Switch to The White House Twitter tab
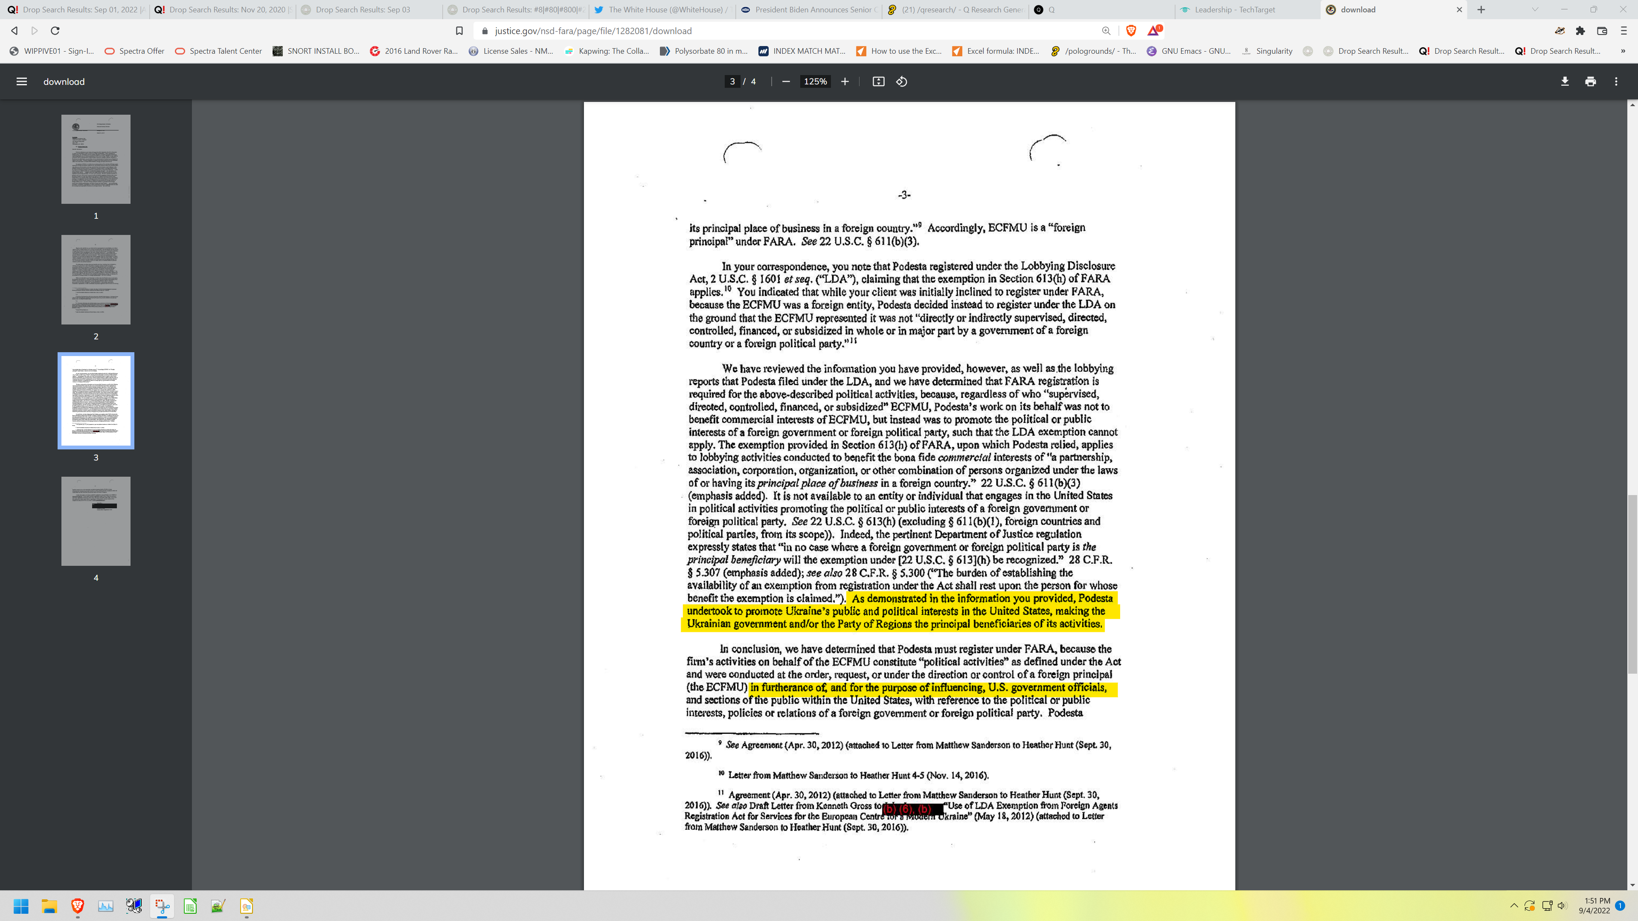Image resolution: width=1638 pixels, height=921 pixels. (662, 9)
